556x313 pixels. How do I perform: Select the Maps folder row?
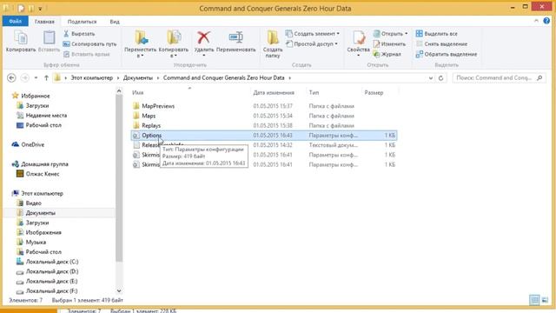[x=264, y=116]
